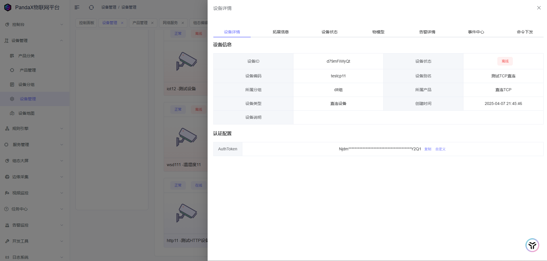Close the 网络服务 tab via its x icon
This screenshot has width=547, height=261.
click(183, 23)
